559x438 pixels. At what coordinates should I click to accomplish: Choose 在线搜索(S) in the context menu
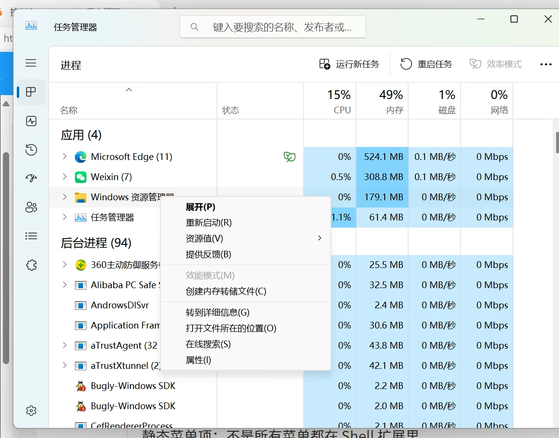point(245,344)
